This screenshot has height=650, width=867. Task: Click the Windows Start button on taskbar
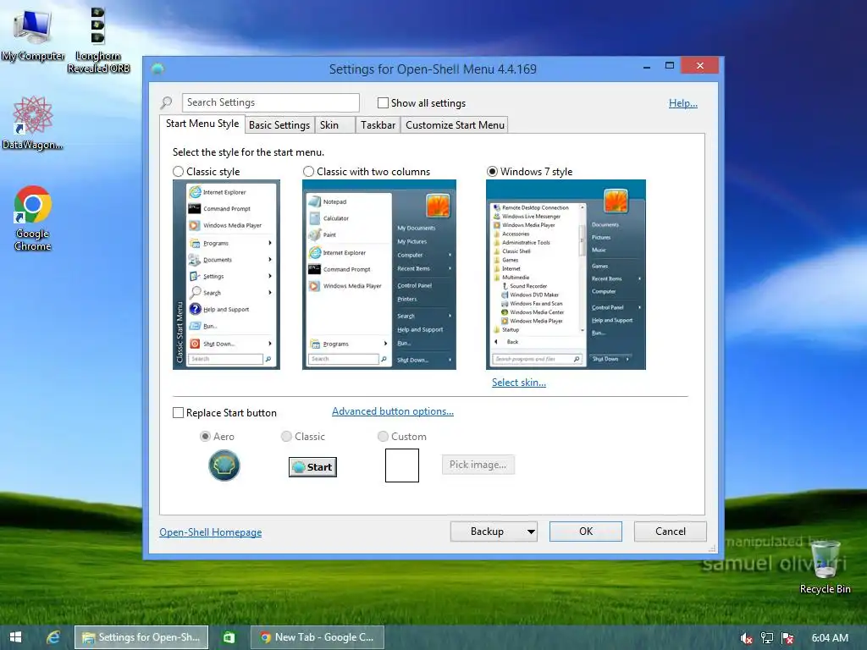(x=15, y=637)
